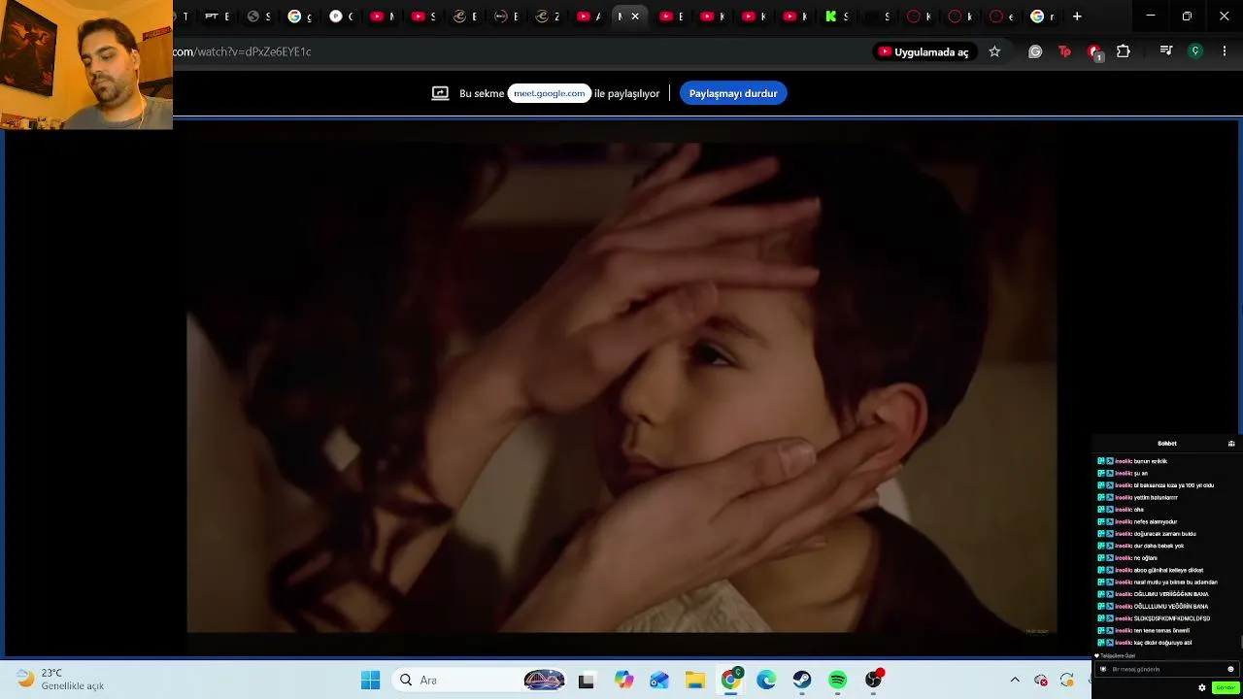
Task: Click the chat message 'ten tene temas önemli'
Action: coord(1161,630)
